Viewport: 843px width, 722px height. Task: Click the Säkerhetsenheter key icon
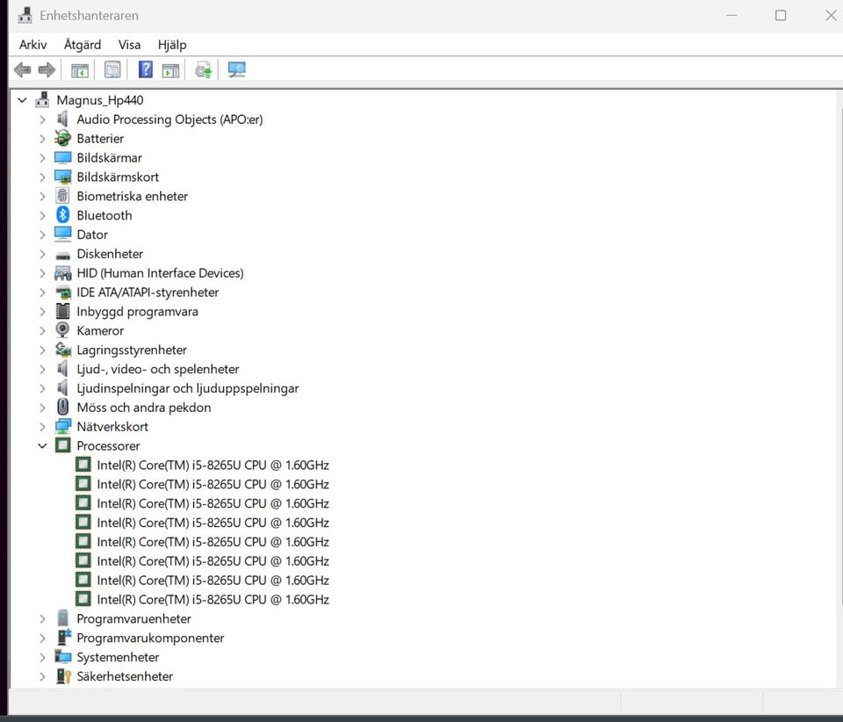coord(63,676)
